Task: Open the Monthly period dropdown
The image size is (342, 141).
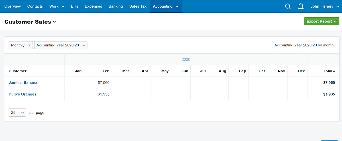Action: click(x=21, y=45)
